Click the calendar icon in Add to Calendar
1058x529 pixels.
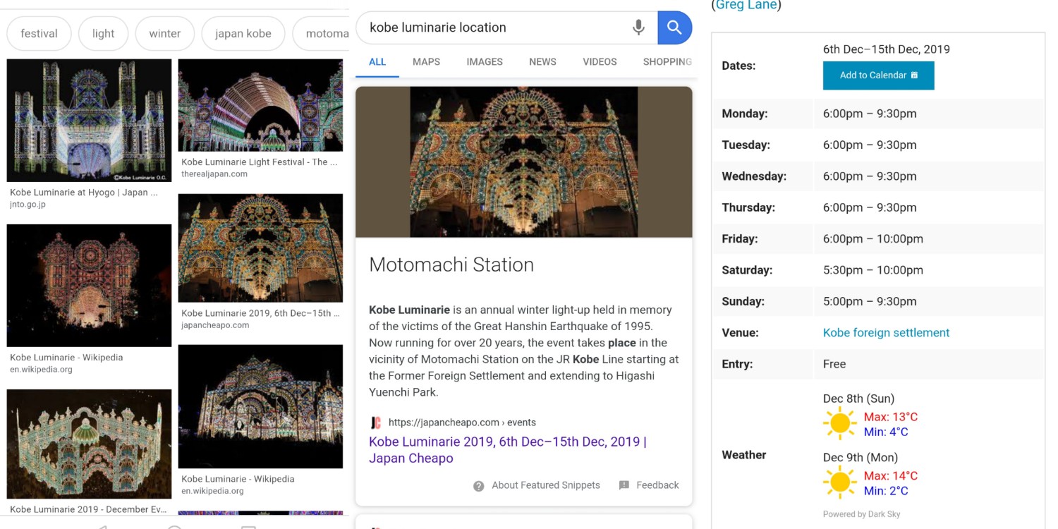click(x=915, y=75)
